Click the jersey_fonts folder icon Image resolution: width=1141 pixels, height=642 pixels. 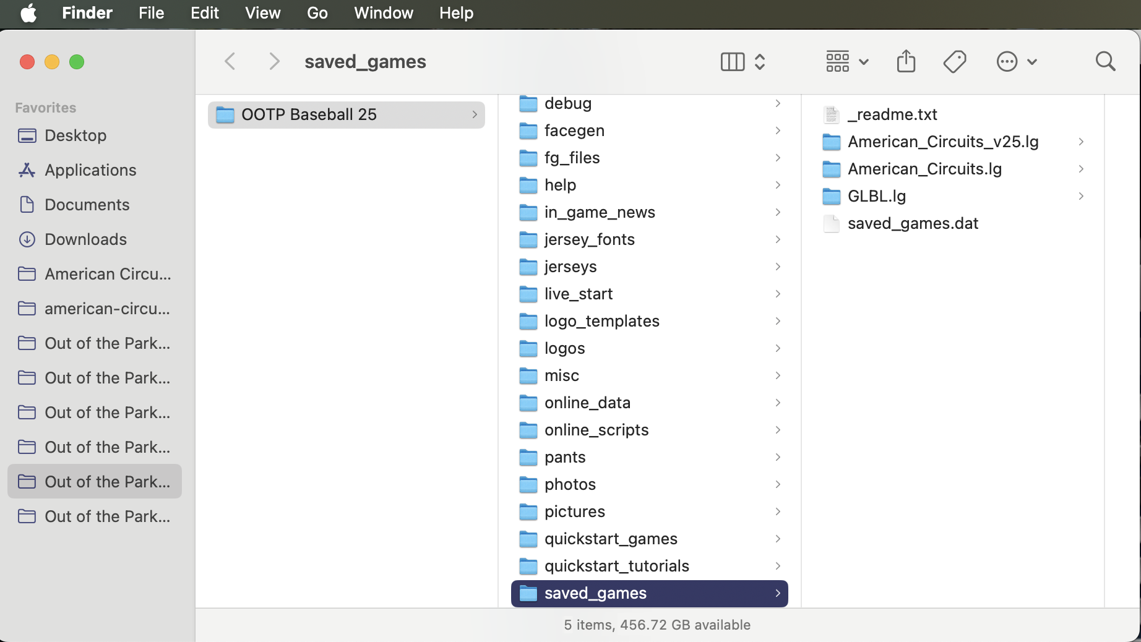(x=528, y=239)
